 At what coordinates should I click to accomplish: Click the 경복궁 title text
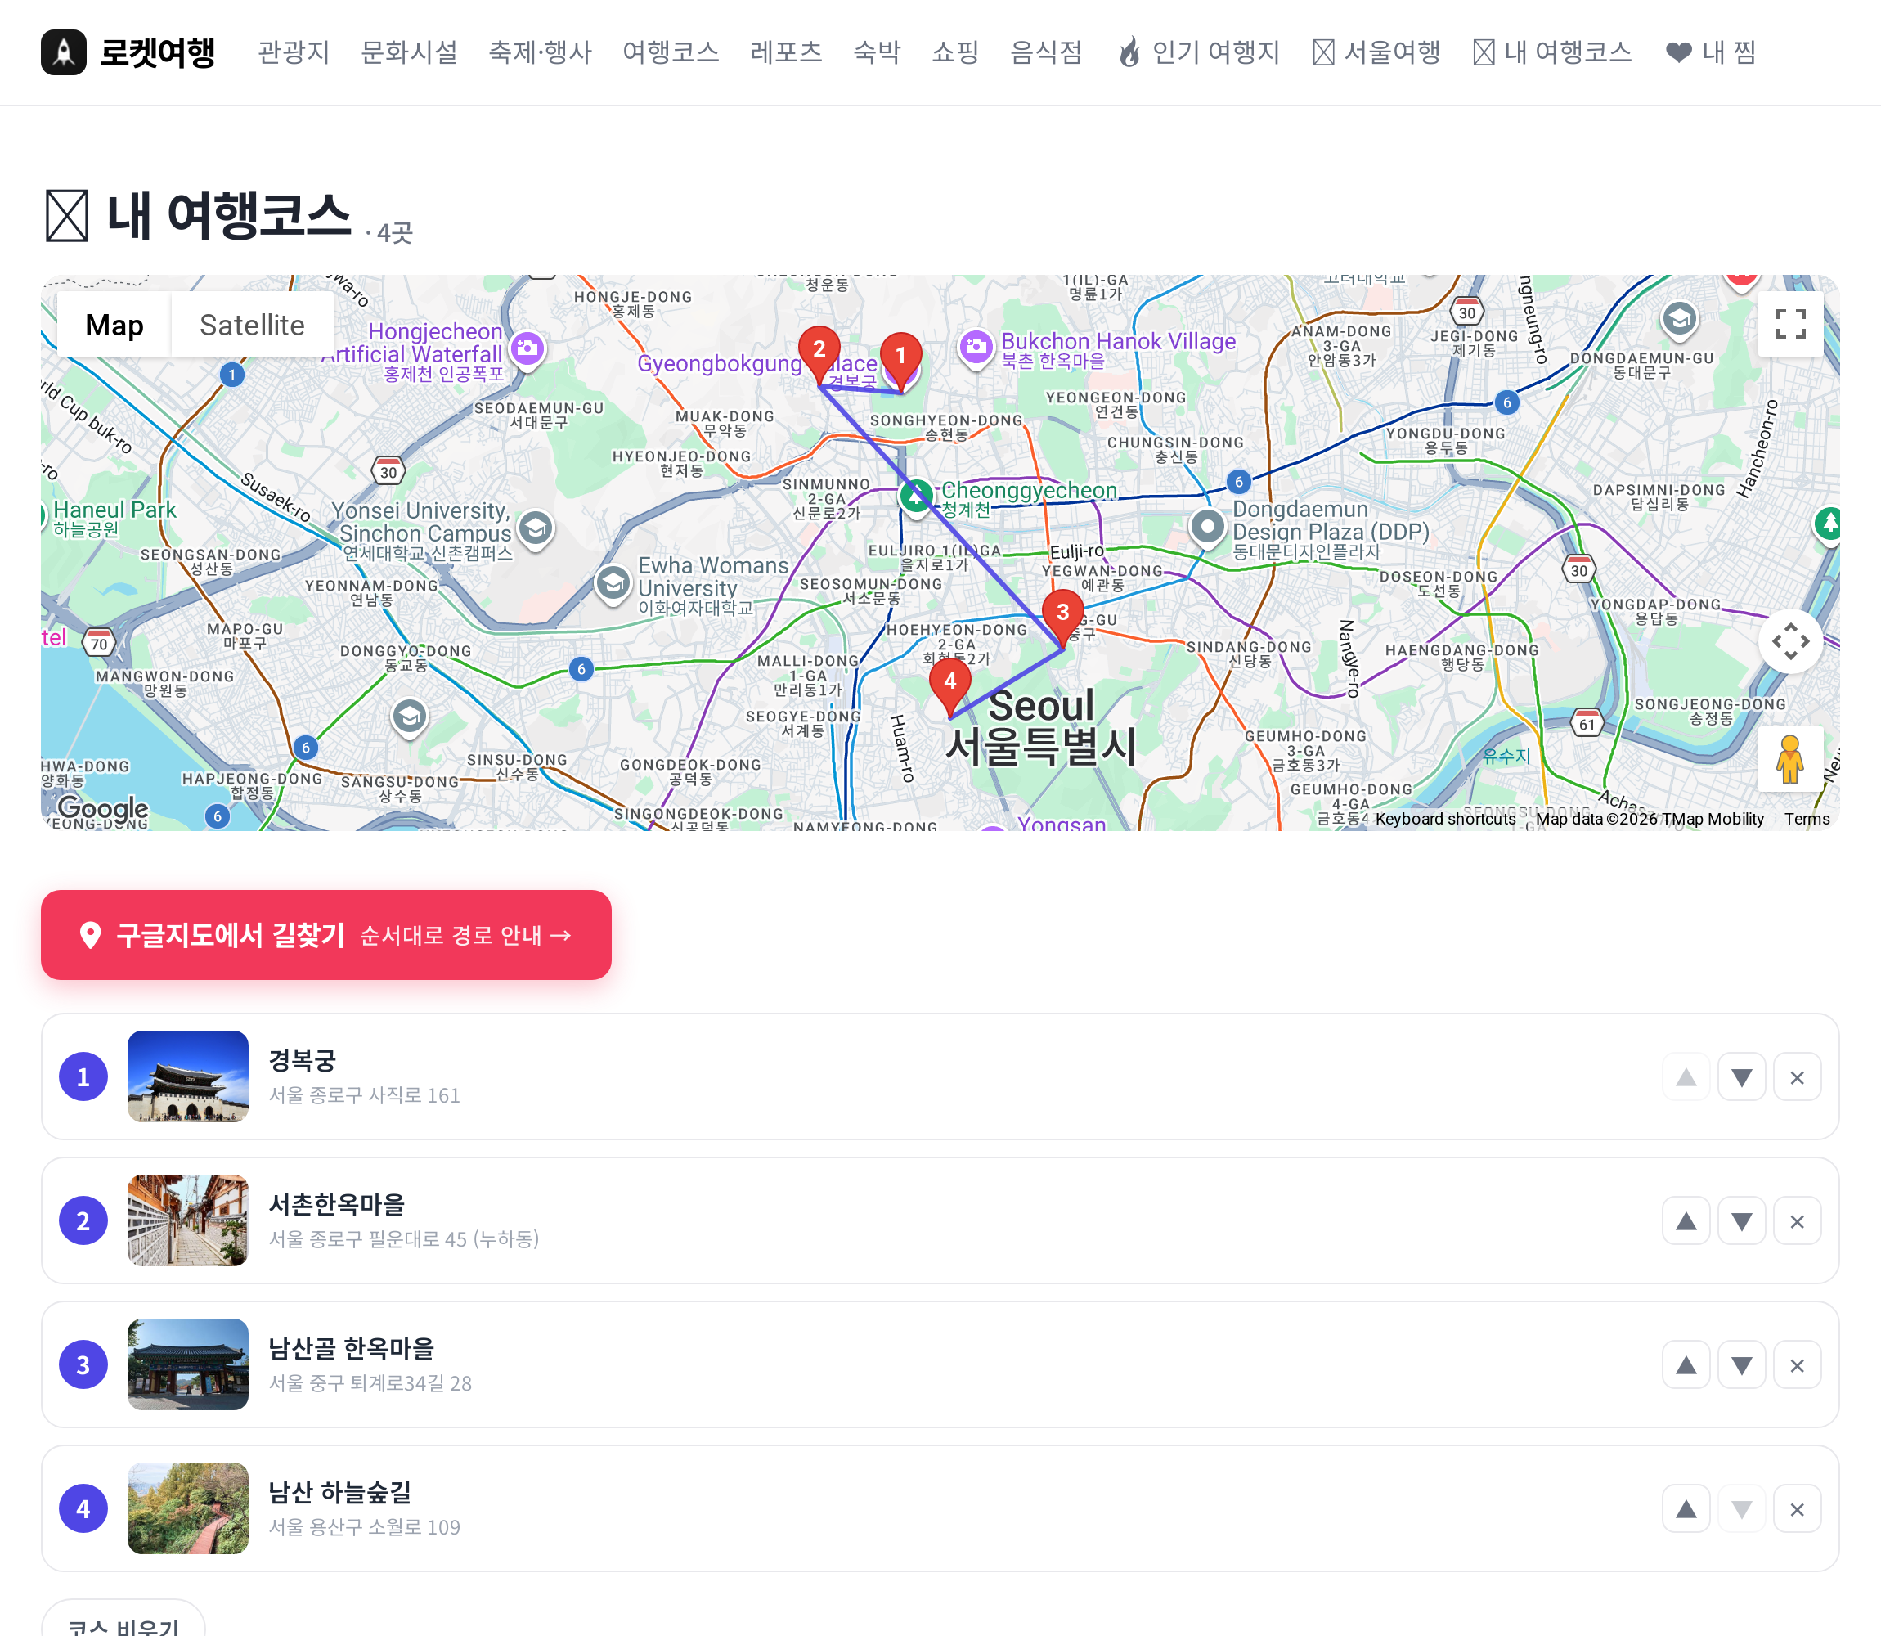click(302, 1060)
